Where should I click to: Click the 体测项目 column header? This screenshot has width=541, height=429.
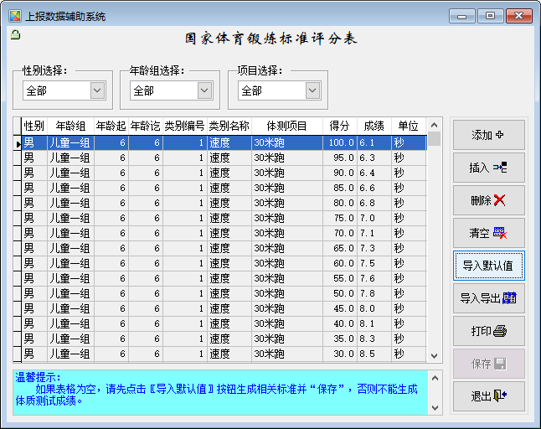(286, 126)
